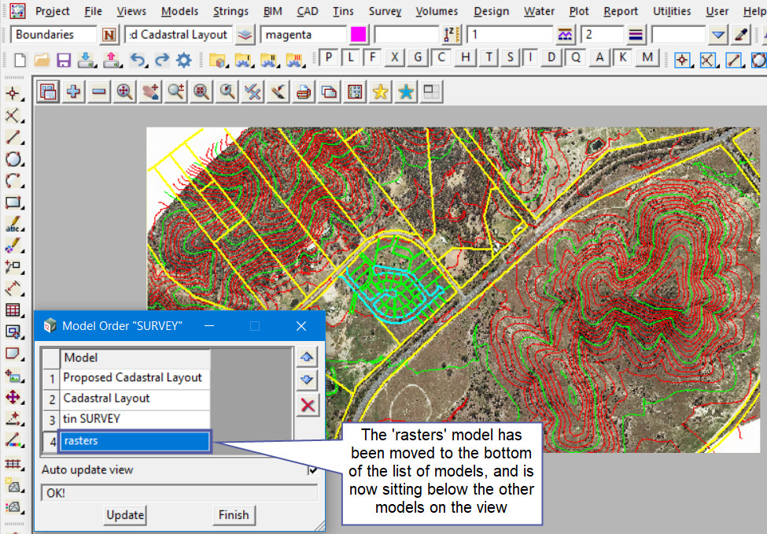Open the Tins menu
Image resolution: width=767 pixels, height=534 pixels.
pyautogui.click(x=343, y=11)
